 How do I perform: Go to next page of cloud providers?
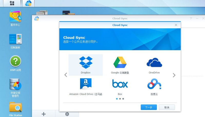174,75
